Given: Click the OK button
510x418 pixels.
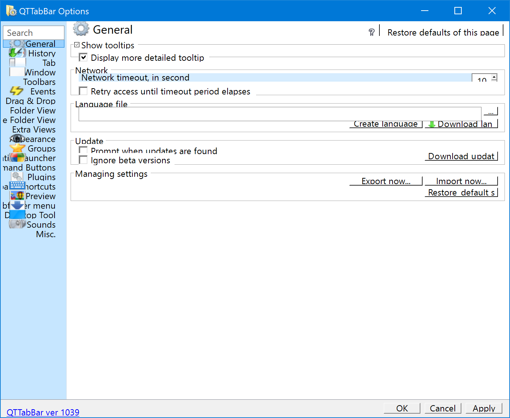Looking at the screenshot, I should pos(402,408).
